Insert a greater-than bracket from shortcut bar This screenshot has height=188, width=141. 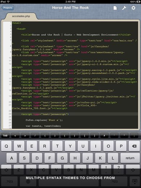(x=25, y=136)
